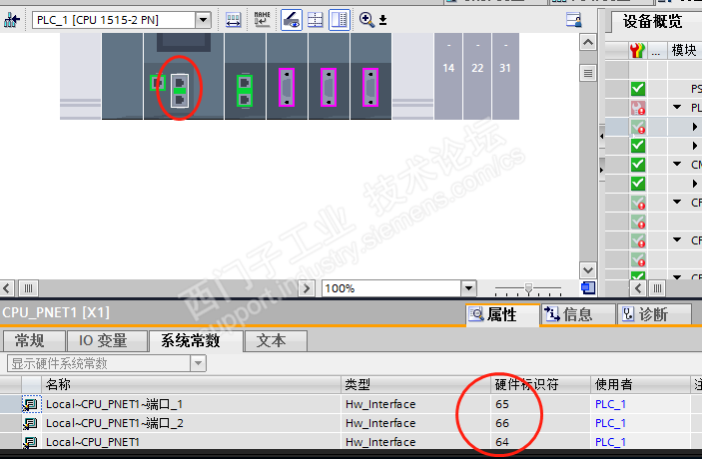This screenshot has height=459, width=702.
Task: Switch to the 属性 tab
Action: [x=502, y=315]
